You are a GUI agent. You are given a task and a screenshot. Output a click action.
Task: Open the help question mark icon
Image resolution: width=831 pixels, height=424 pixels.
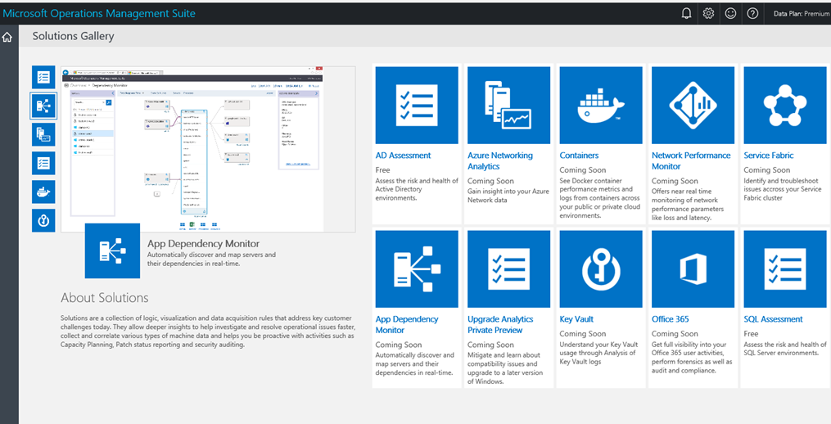coord(752,14)
